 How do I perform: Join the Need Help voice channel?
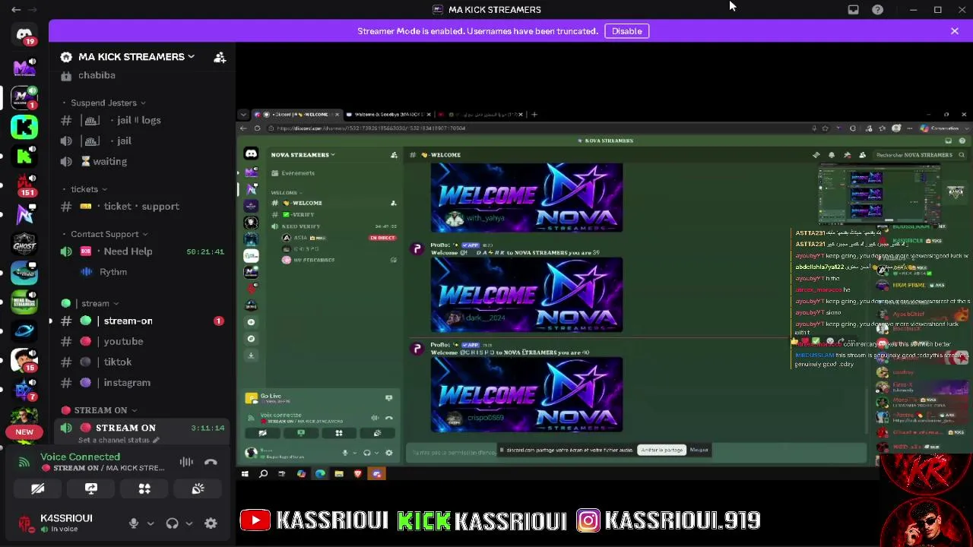pyautogui.click(x=141, y=251)
